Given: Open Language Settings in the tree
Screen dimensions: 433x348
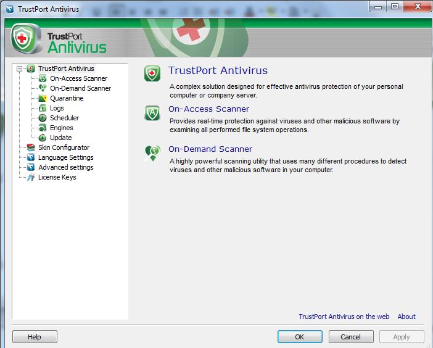Looking at the screenshot, I should click(66, 157).
